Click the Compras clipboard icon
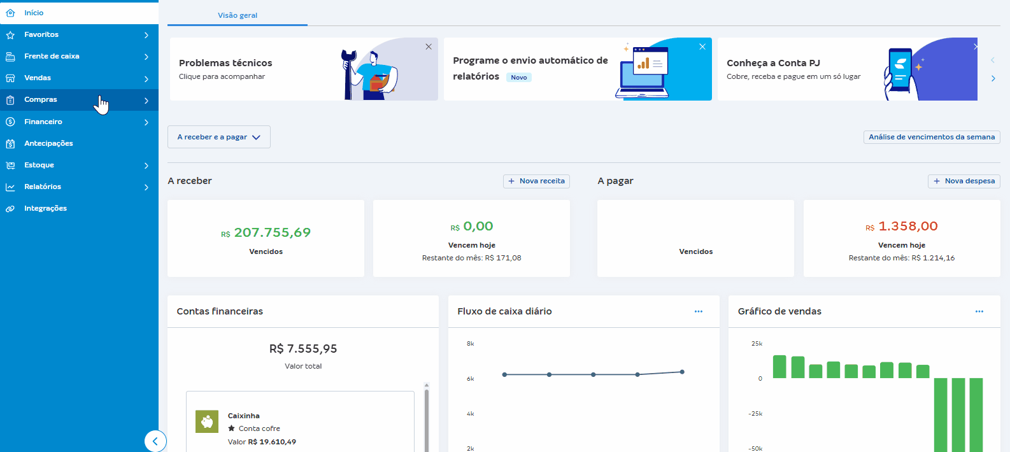This screenshot has height=452, width=1010. coord(10,100)
